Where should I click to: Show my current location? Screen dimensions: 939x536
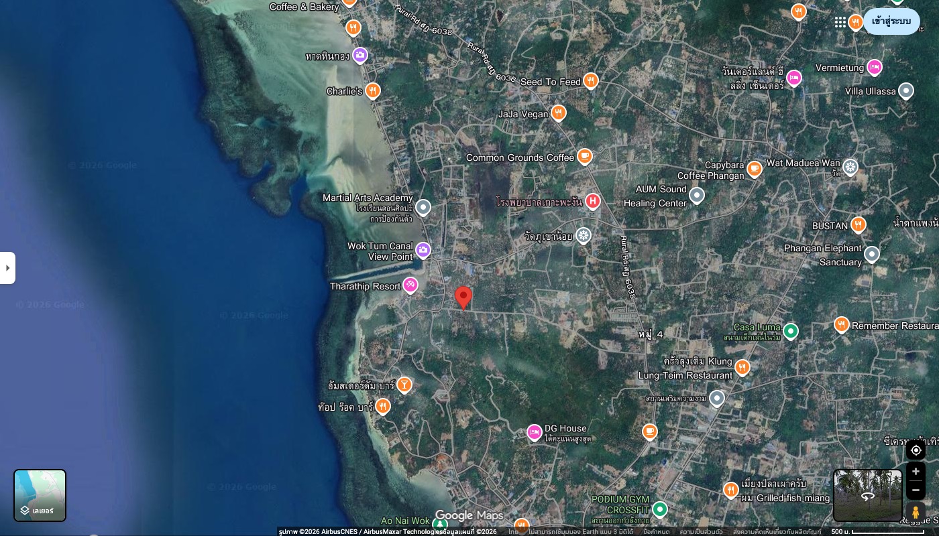pos(916,450)
